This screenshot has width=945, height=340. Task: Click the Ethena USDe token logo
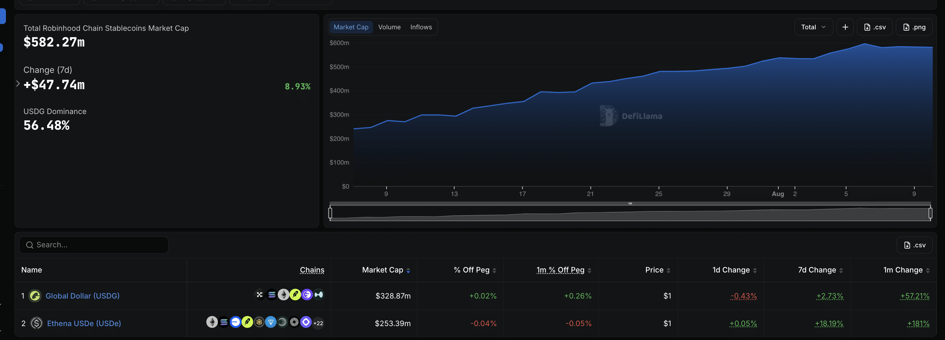pos(36,323)
